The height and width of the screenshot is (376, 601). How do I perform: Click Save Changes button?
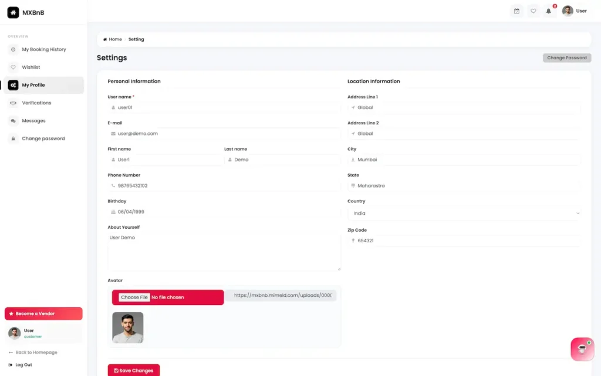[134, 370]
